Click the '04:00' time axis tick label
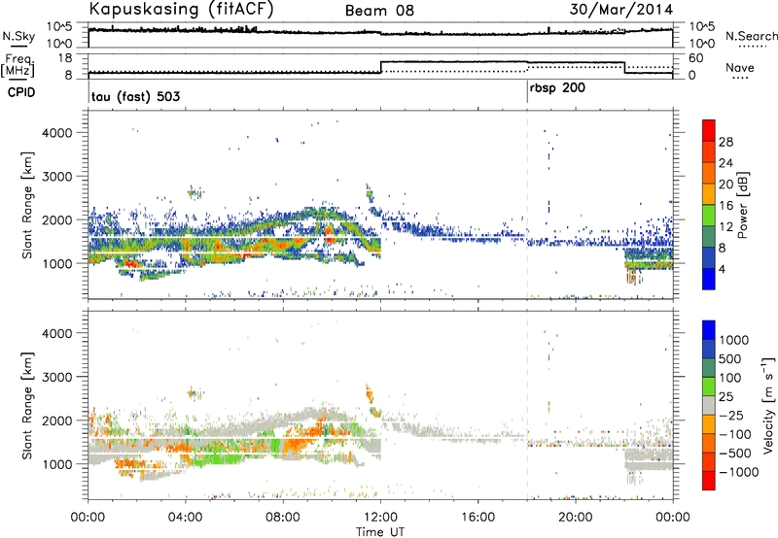Viewport: 778px width, 538px height. [x=185, y=518]
